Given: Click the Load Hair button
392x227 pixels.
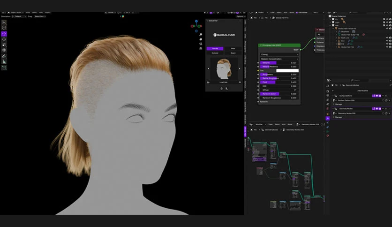Looking at the screenshot, I should click(x=224, y=82).
